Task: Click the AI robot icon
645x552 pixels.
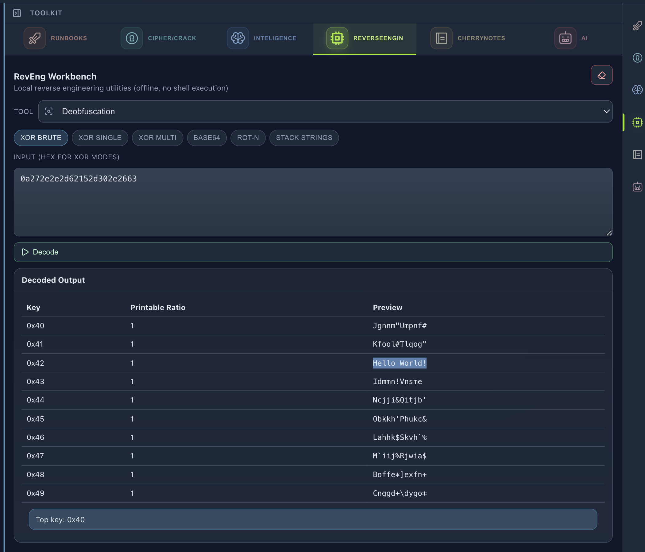Action: 565,38
